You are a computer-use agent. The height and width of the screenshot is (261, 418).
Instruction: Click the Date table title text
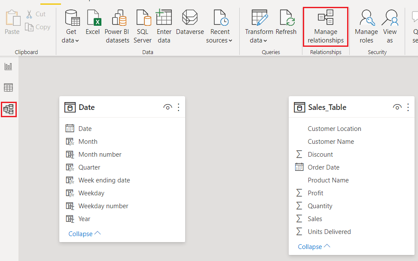click(x=87, y=107)
